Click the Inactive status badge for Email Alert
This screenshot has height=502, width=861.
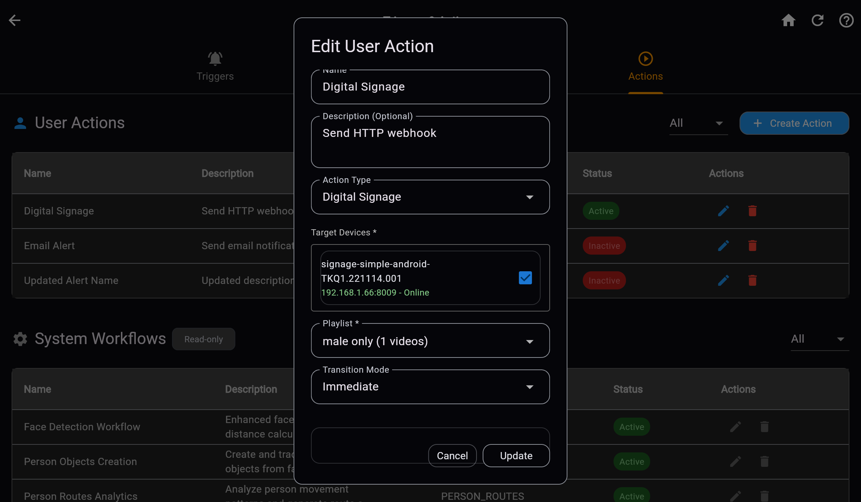pos(604,246)
